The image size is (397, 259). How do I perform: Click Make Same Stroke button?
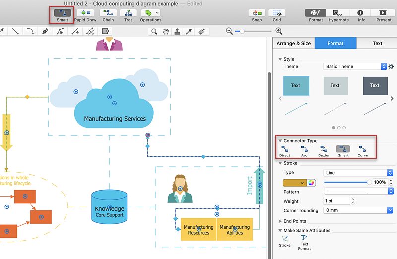click(285, 240)
